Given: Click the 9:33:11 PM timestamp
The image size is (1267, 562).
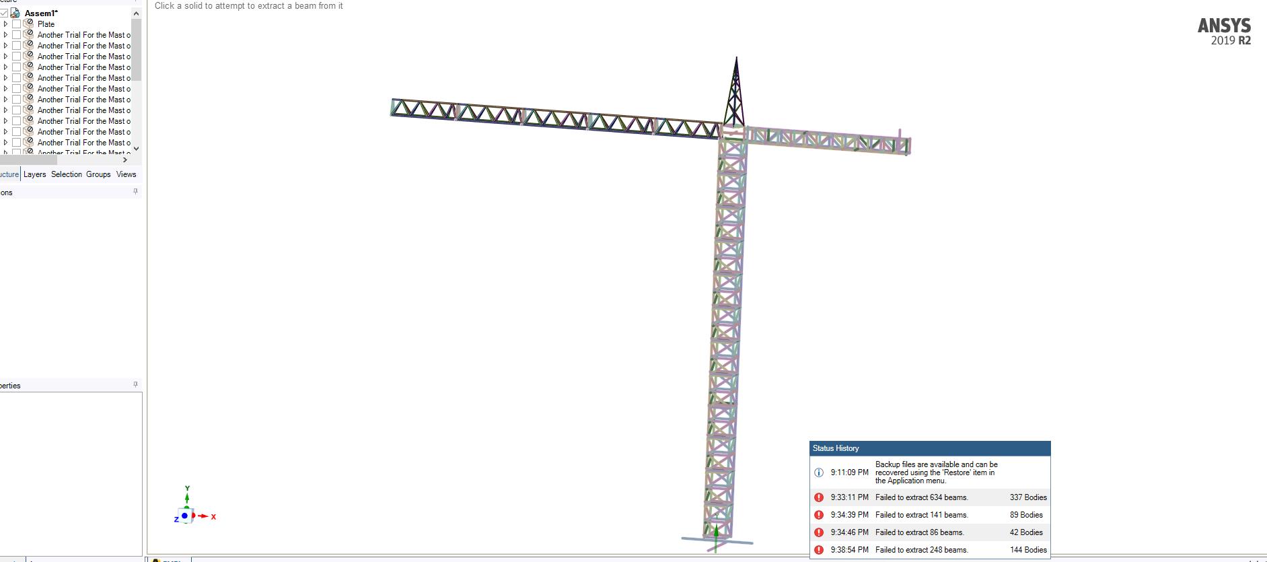Looking at the screenshot, I should coord(849,497).
